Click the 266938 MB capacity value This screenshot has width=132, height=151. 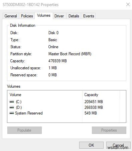coord(94,107)
